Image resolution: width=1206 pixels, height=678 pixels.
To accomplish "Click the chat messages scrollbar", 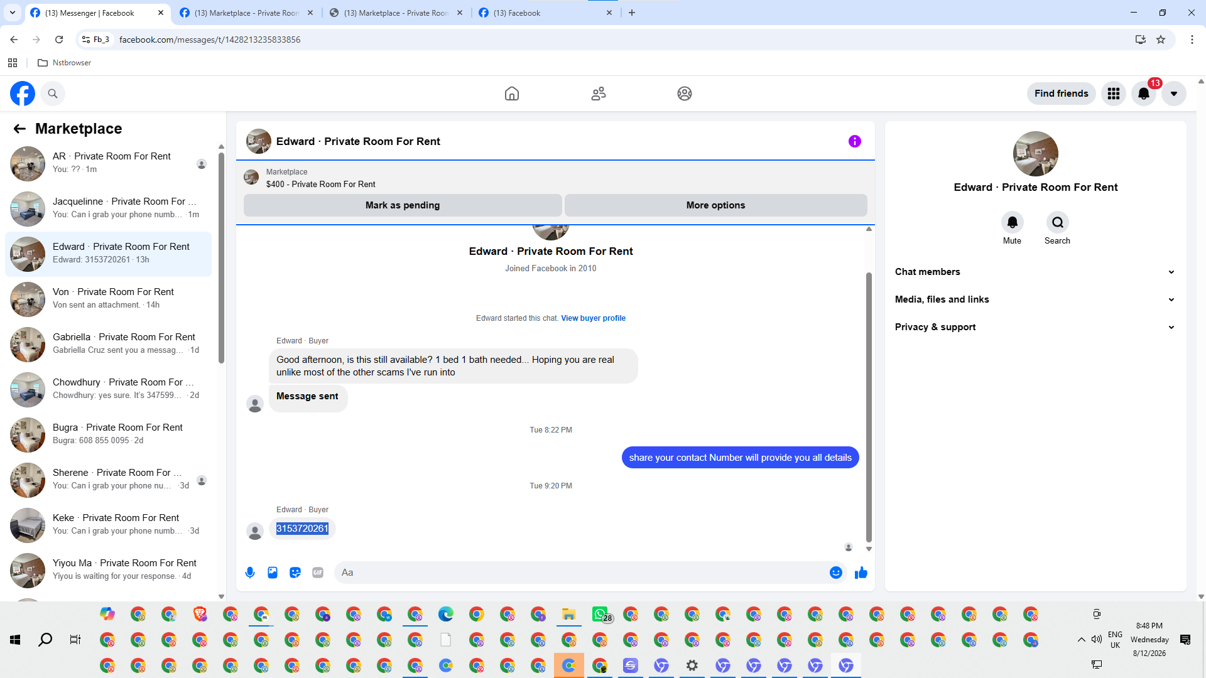I will click(869, 407).
